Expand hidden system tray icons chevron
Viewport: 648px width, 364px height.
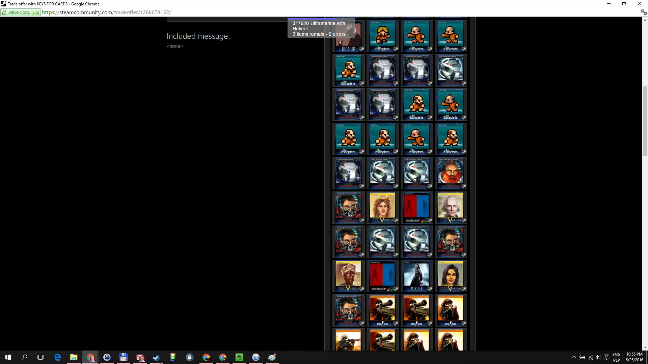pyautogui.click(x=574, y=357)
